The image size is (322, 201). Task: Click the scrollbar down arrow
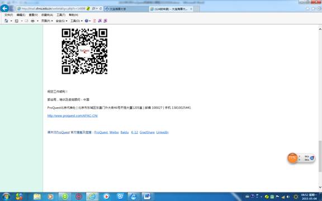pos(320,187)
